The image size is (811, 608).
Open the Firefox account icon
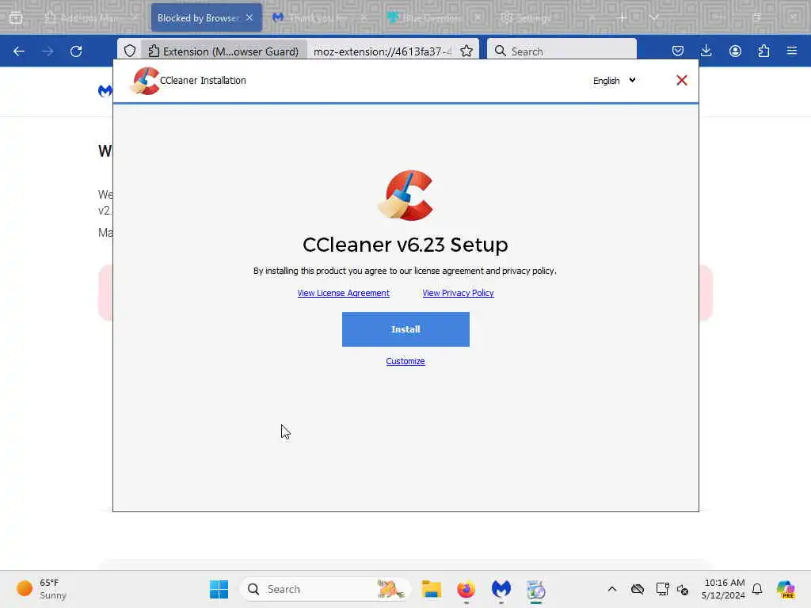(x=735, y=51)
